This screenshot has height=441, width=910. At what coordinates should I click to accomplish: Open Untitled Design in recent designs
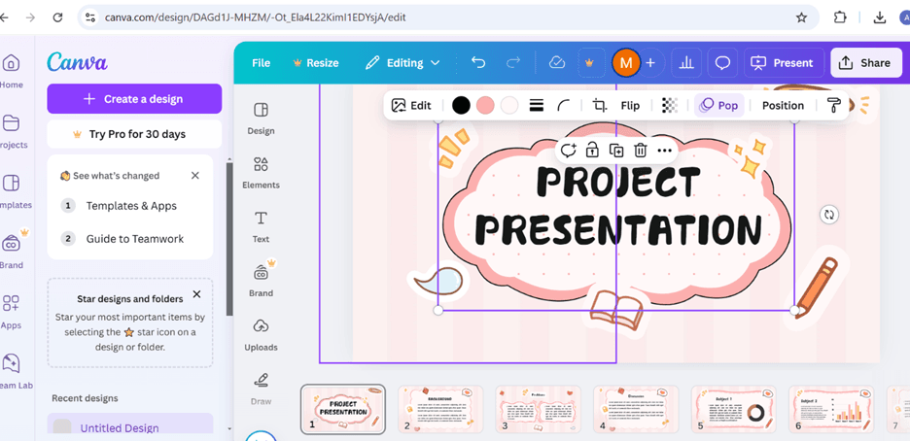point(130,425)
